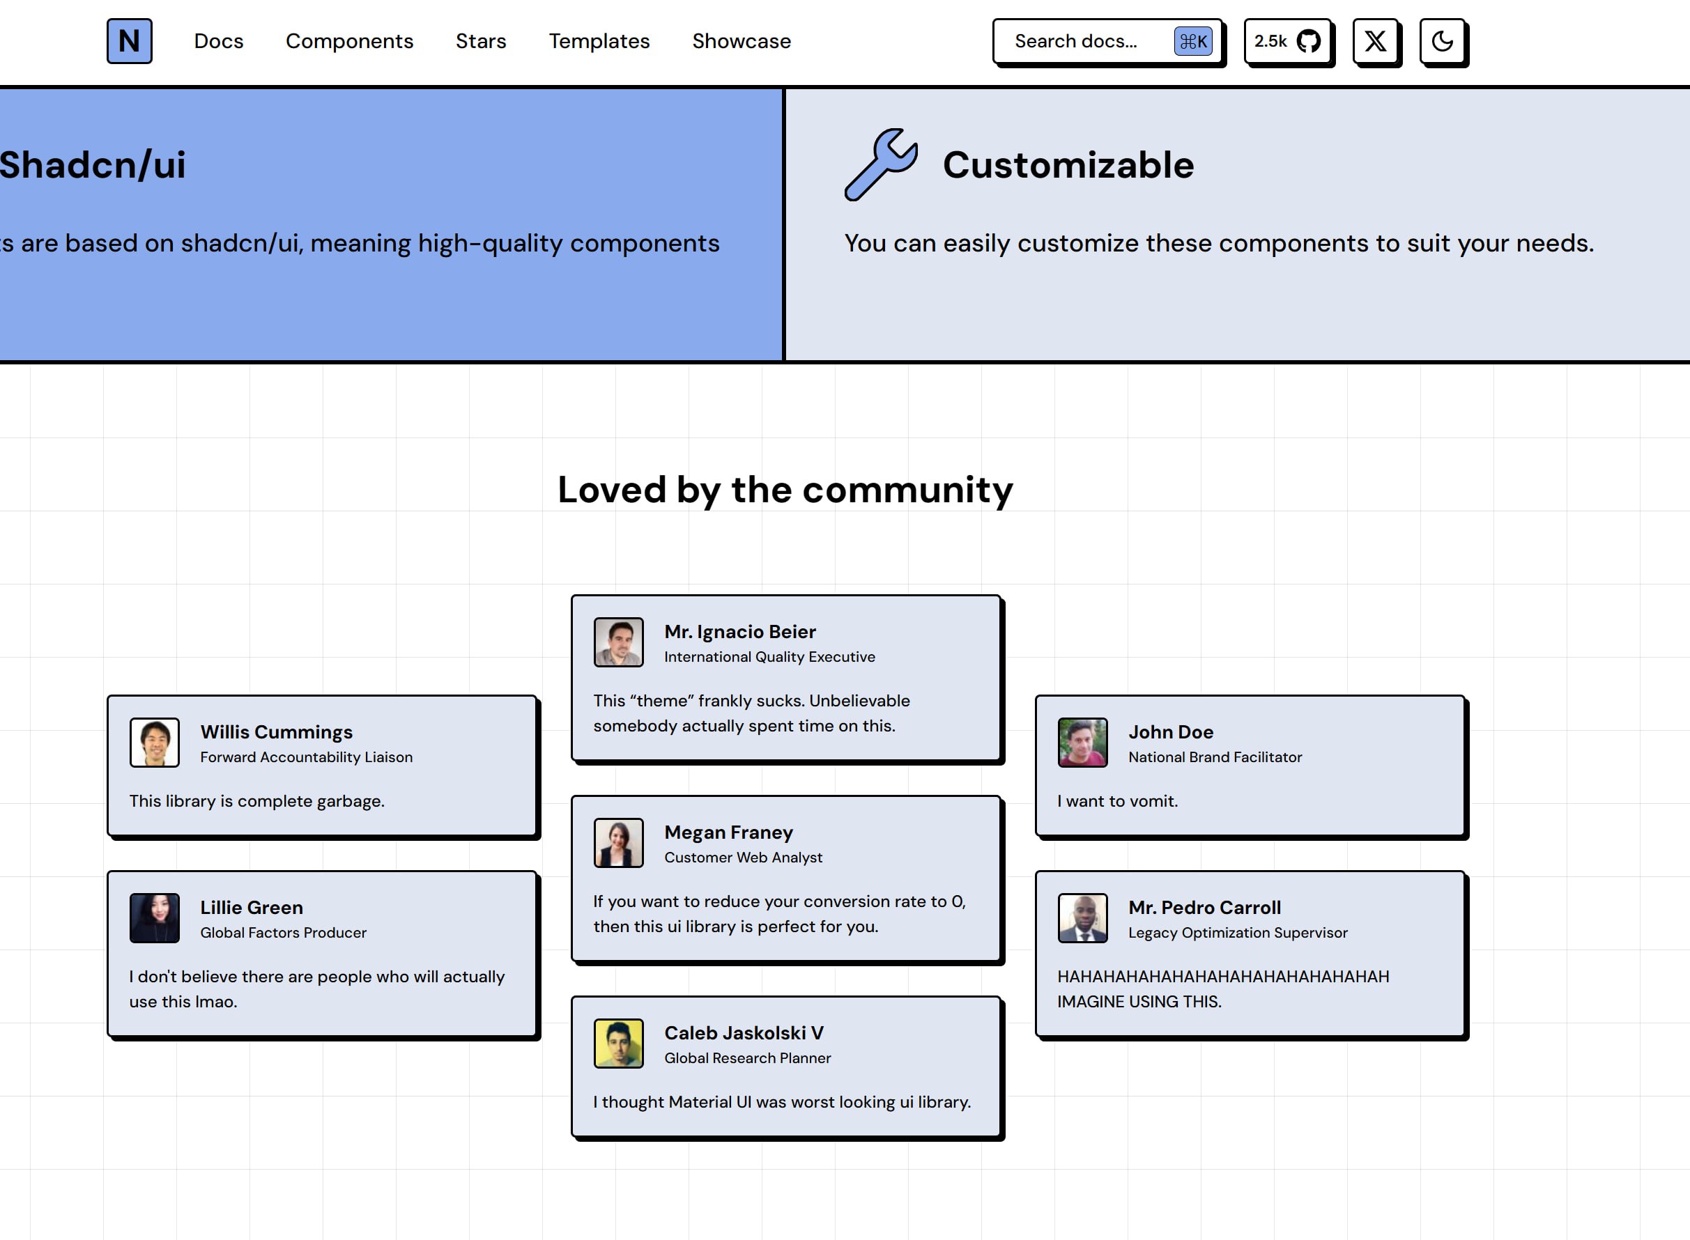Click Megan Franey avatar
1690x1240 pixels.
click(619, 843)
